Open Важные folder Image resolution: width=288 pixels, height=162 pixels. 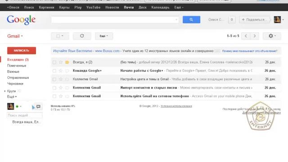(x=13, y=72)
